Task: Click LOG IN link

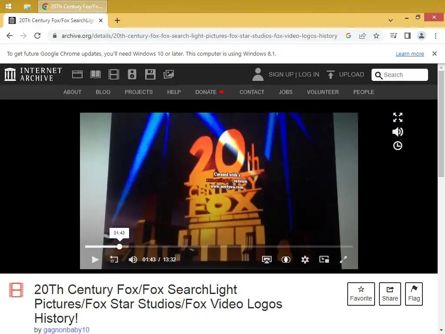Action: coord(309,74)
